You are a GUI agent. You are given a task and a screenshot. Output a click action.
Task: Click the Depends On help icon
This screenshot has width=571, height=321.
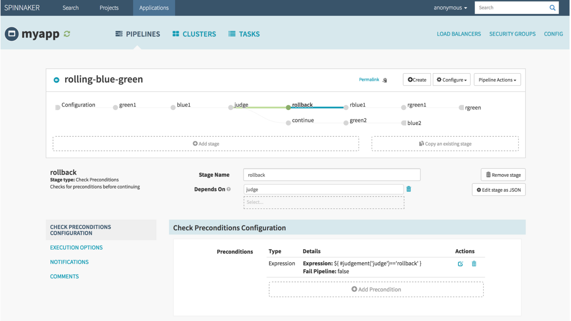(x=229, y=189)
